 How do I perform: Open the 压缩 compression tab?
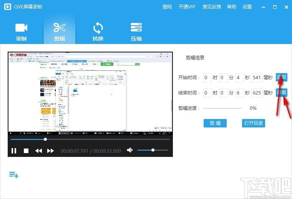coord(136,32)
